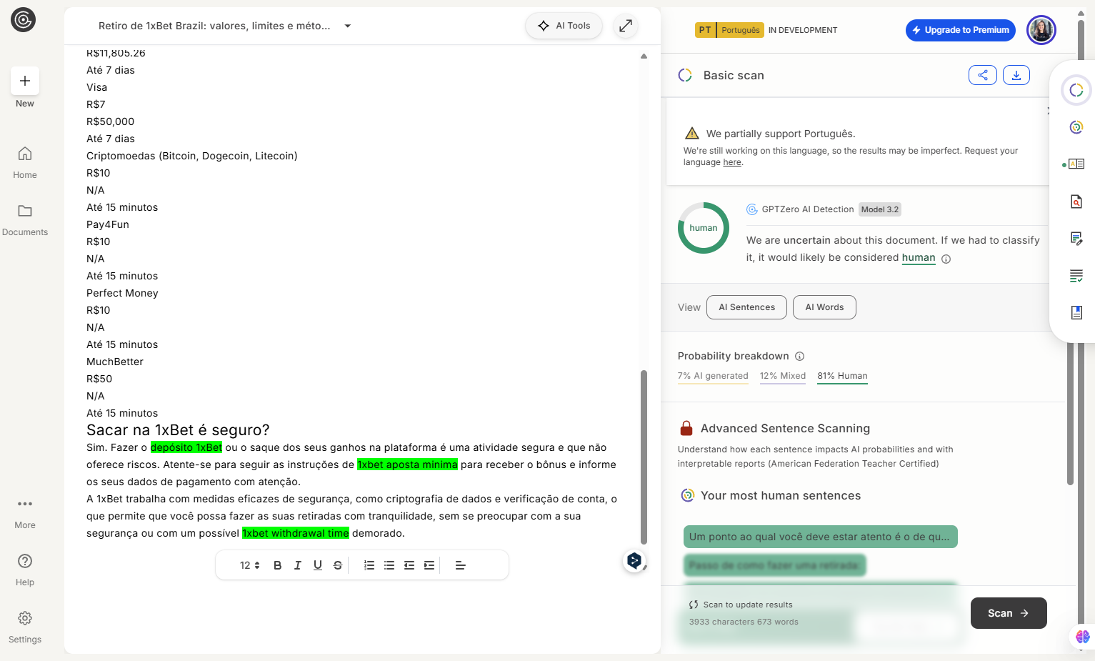Open document search icon in side rail
This screenshot has width=1095, height=661.
point(1076,202)
